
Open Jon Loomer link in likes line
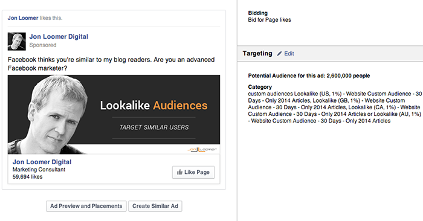tap(23, 18)
